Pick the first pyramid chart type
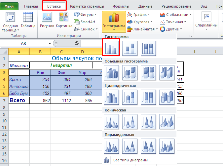Screen dimensions: 223x166 [111, 146]
